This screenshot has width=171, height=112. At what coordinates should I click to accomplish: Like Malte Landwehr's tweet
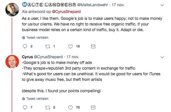[70, 46]
